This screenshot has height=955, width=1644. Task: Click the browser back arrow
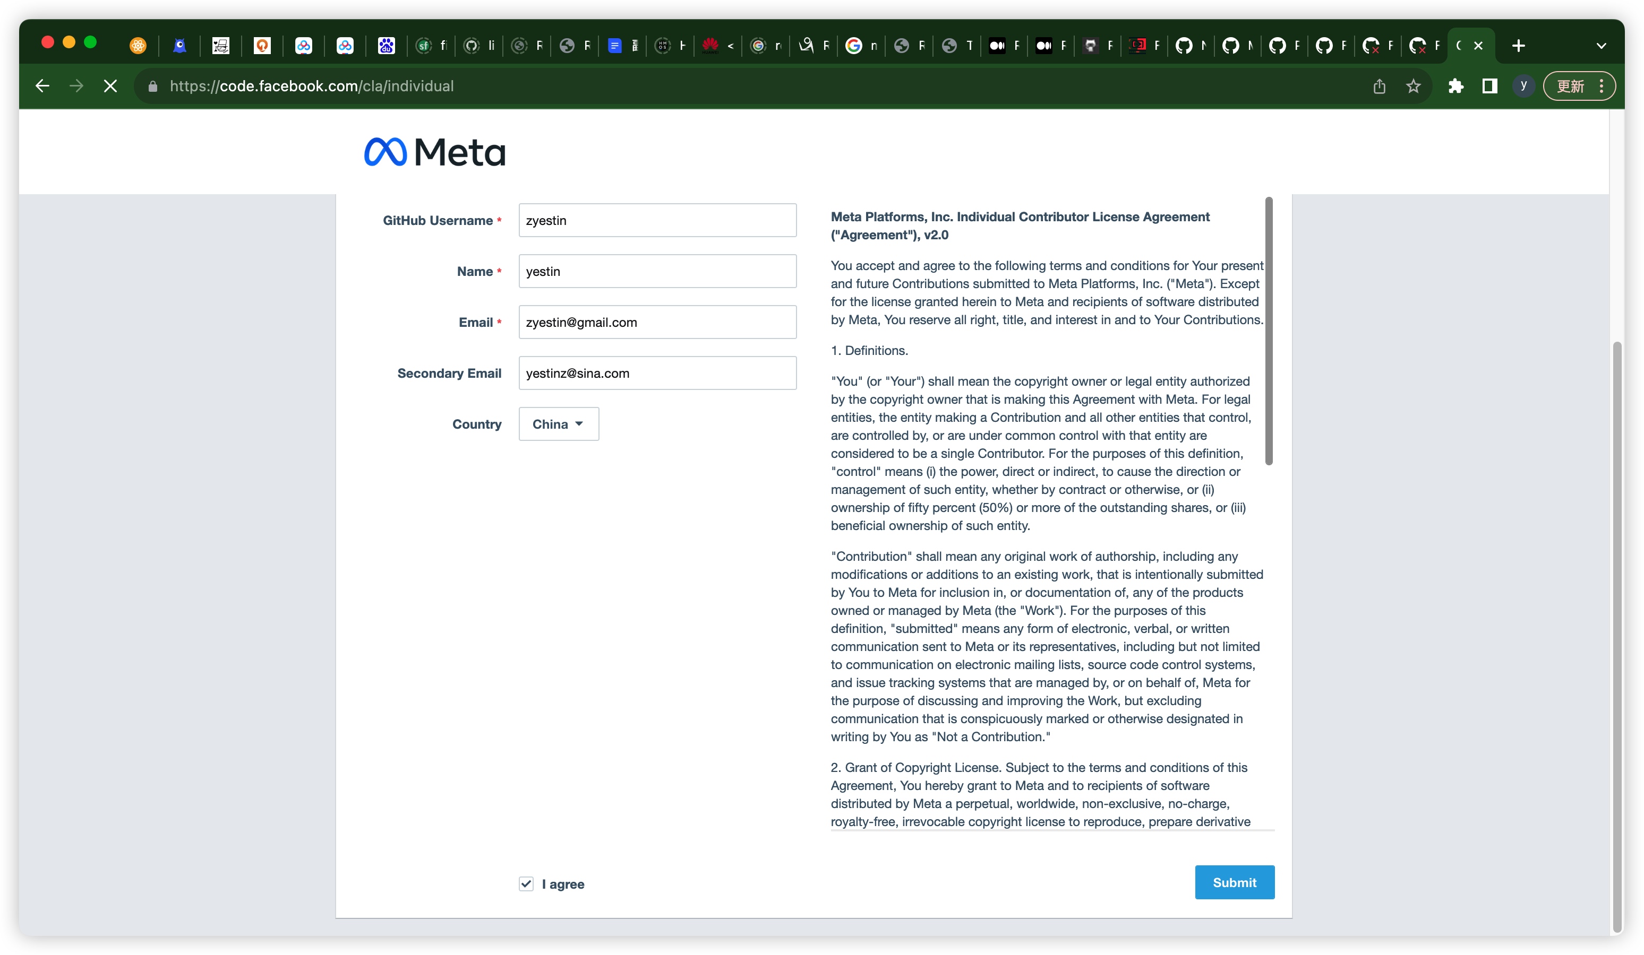pyautogui.click(x=42, y=86)
